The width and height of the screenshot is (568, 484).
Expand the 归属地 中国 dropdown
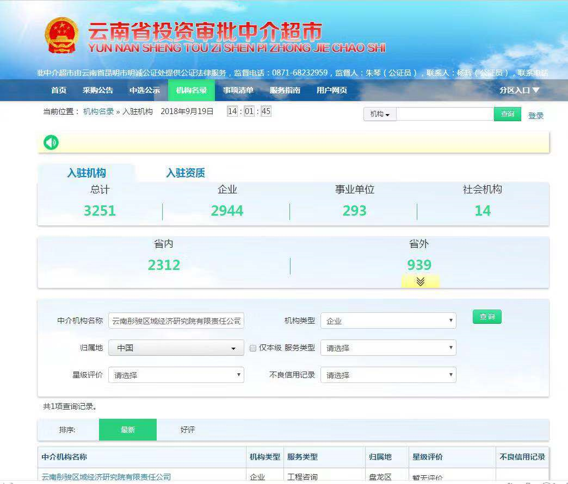(176, 348)
